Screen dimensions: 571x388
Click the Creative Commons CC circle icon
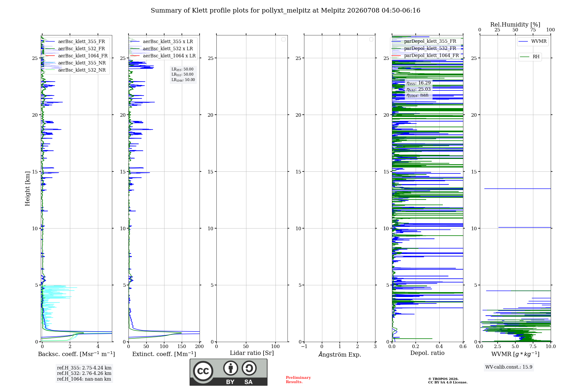point(203,371)
